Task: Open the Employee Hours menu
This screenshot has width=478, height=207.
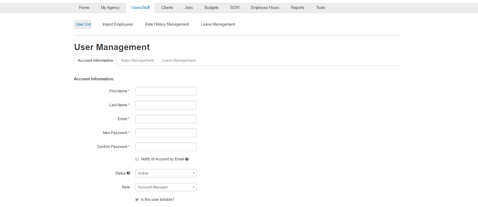Action: pyautogui.click(x=265, y=7)
